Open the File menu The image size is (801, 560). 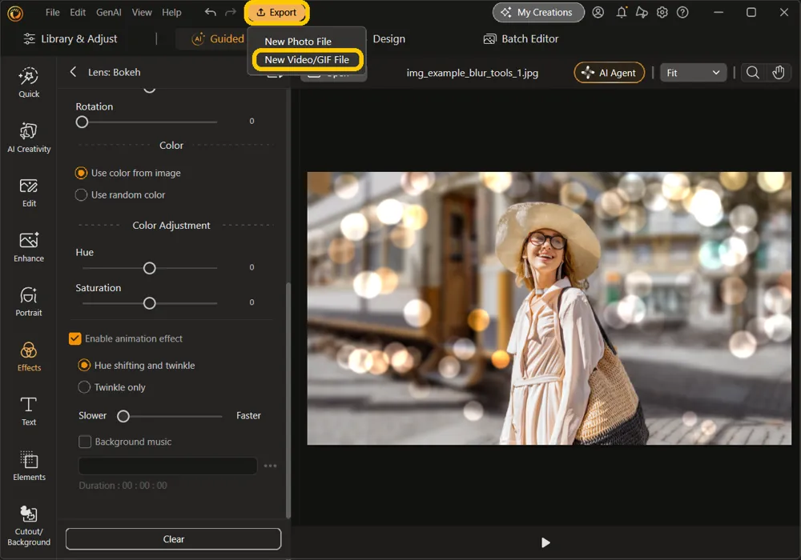pos(52,12)
